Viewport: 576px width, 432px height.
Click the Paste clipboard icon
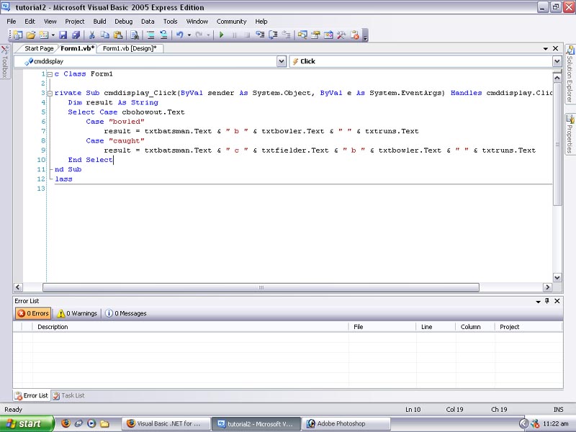click(118, 35)
